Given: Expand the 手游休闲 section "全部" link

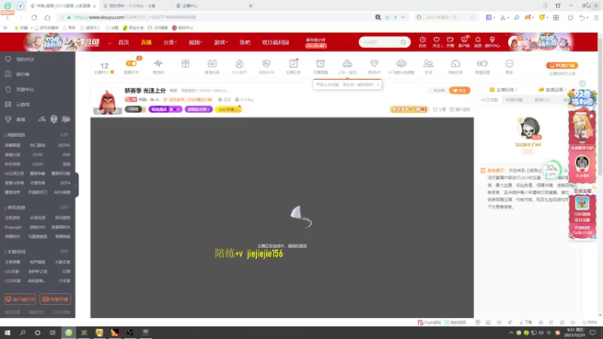Looking at the screenshot, I should coord(65,252).
